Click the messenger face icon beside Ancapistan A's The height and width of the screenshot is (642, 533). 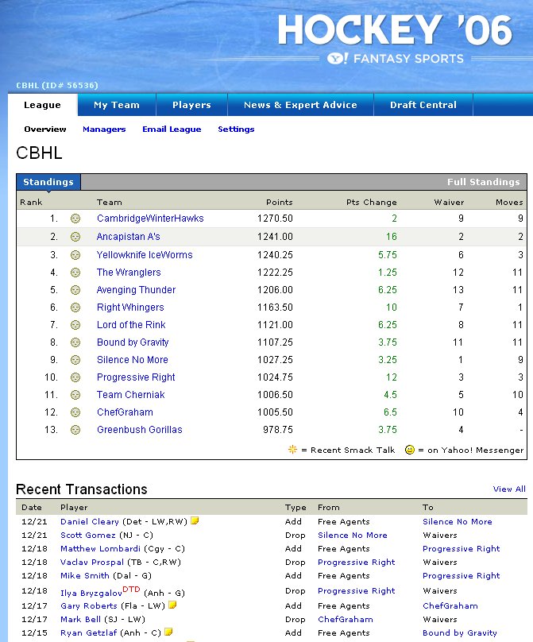[x=75, y=237]
